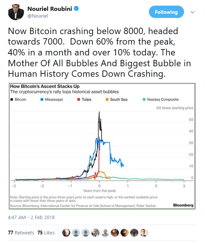The image size is (205, 243).
Task: Open Nouriel Roubini's profile picture
Action: coord(16,12)
